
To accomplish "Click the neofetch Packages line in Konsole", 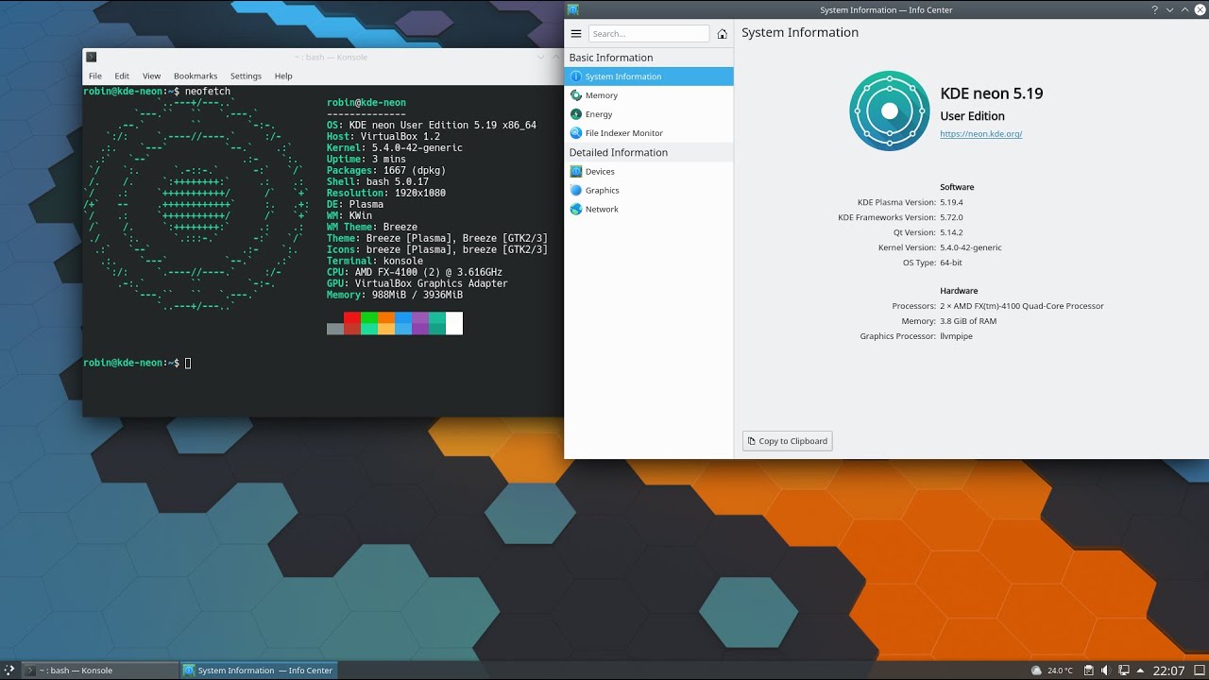I will tap(386, 171).
